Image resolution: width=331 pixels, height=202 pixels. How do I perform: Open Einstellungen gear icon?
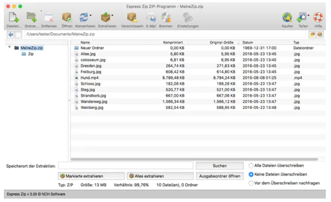pyautogui.click(x=188, y=18)
